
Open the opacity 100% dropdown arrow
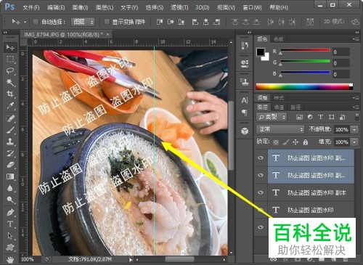354,129
